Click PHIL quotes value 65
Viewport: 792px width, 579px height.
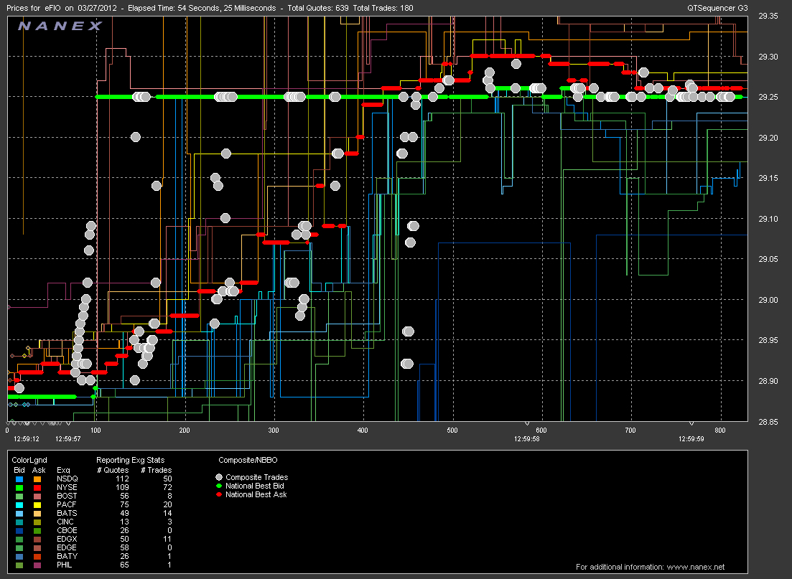pos(124,565)
